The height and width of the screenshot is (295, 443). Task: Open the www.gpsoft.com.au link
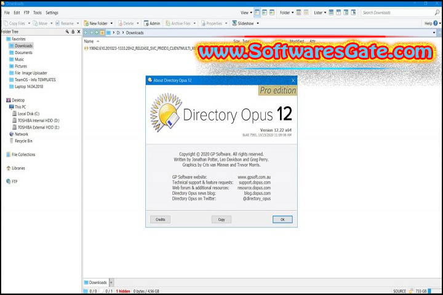[254, 177]
